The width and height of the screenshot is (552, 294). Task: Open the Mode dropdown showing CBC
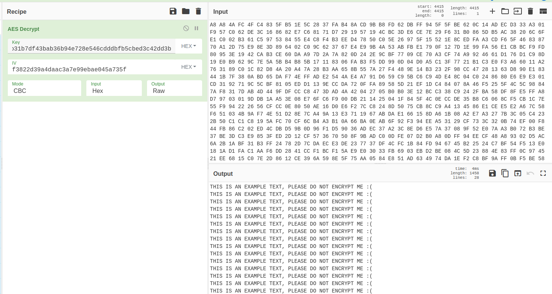[44, 91]
